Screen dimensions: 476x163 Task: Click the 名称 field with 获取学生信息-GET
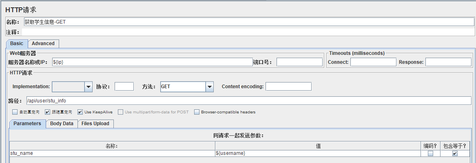pos(245,22)
